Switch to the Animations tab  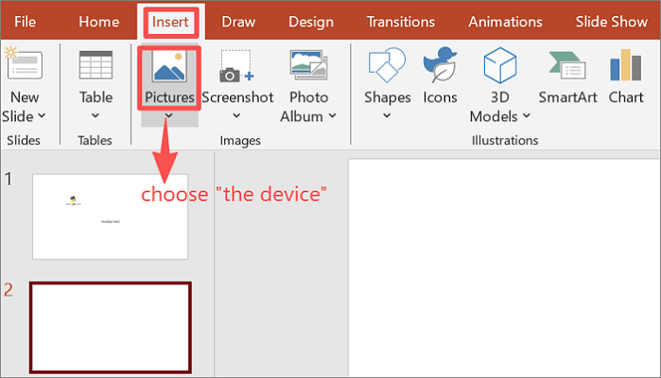(x=505, y=22)
